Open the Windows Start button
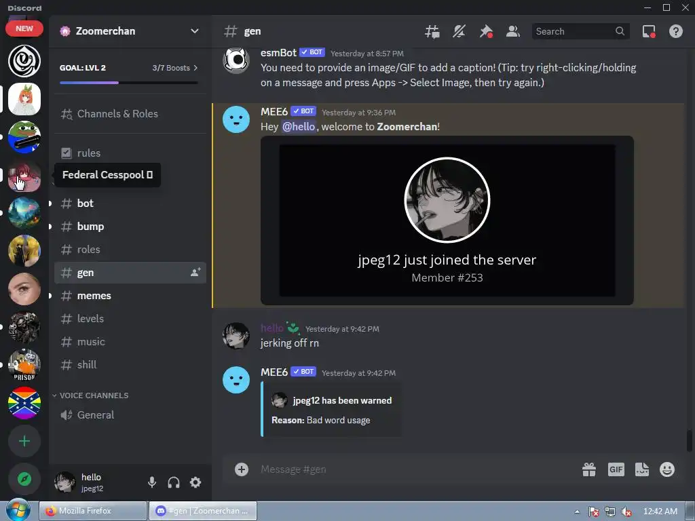 coord(18,511)
